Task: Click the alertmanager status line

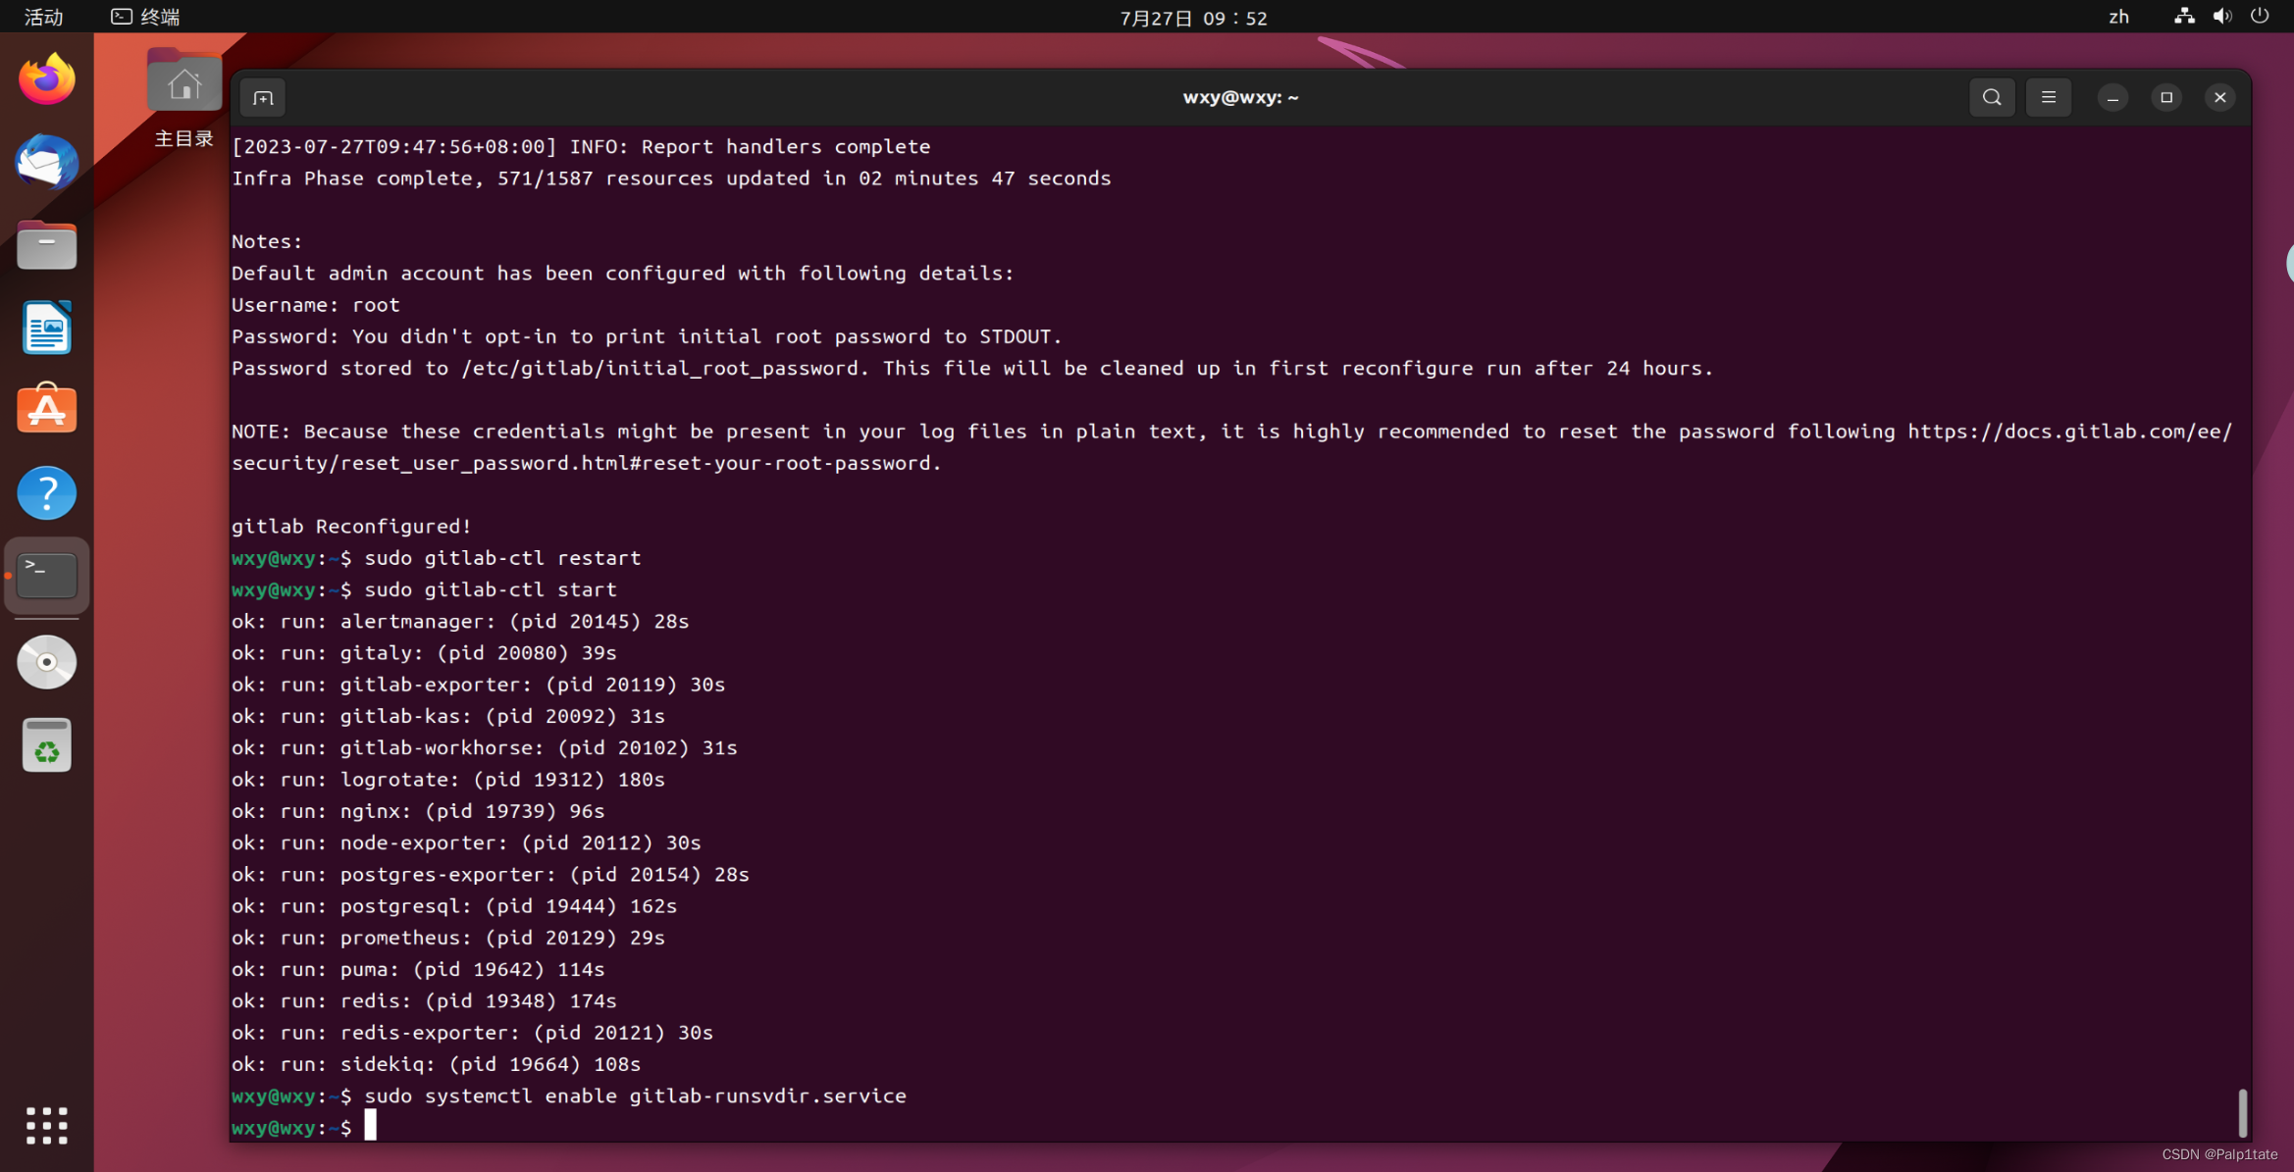Action: click(x=460, y=622)
